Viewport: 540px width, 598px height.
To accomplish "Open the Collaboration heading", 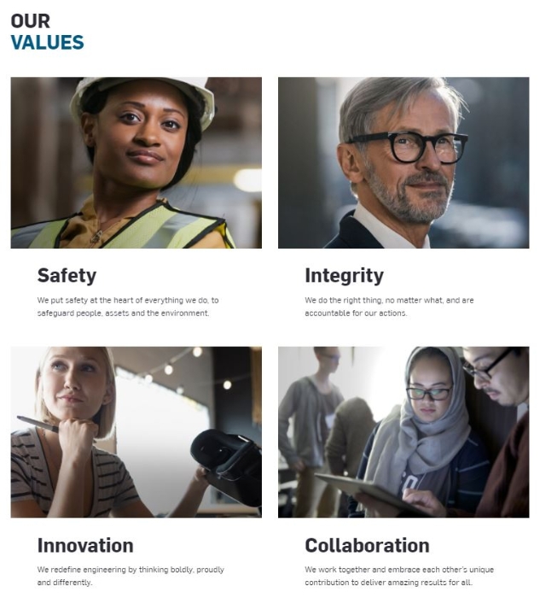I will point(367,545).
